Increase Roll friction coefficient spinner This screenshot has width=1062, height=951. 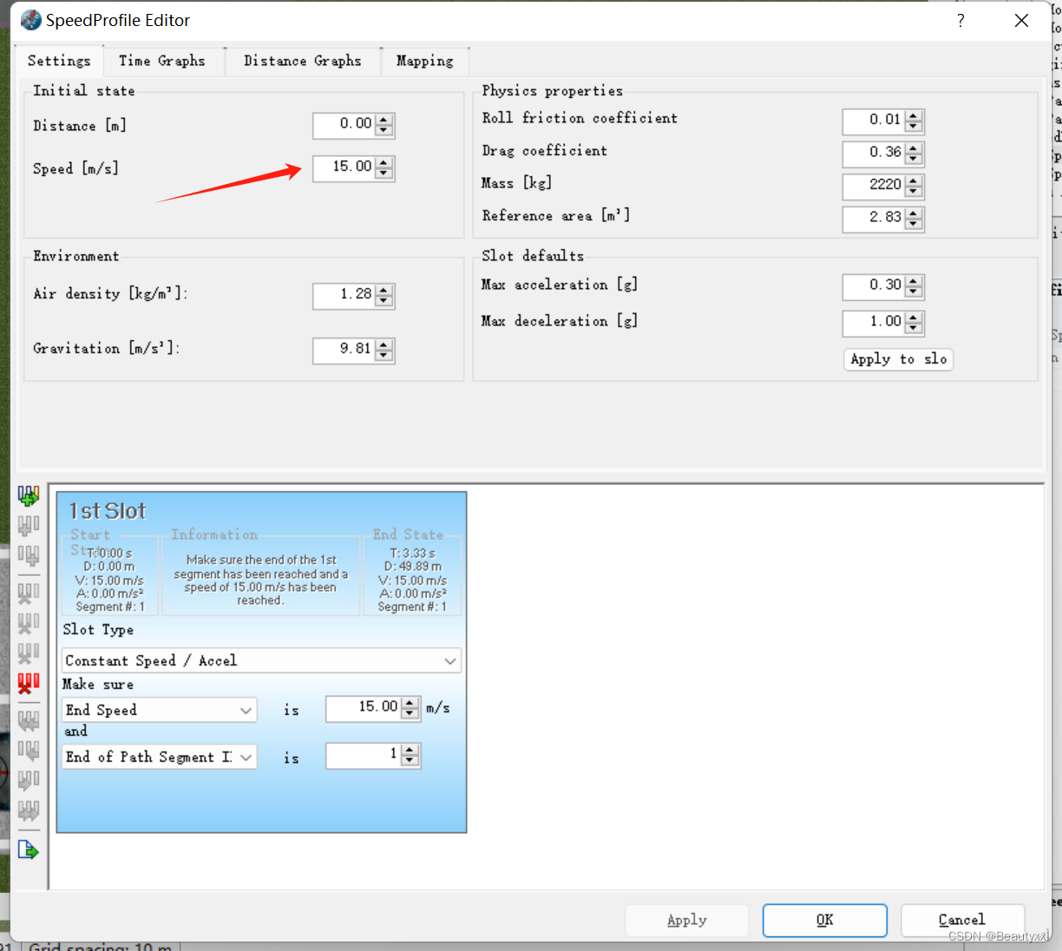pos(914,115)
